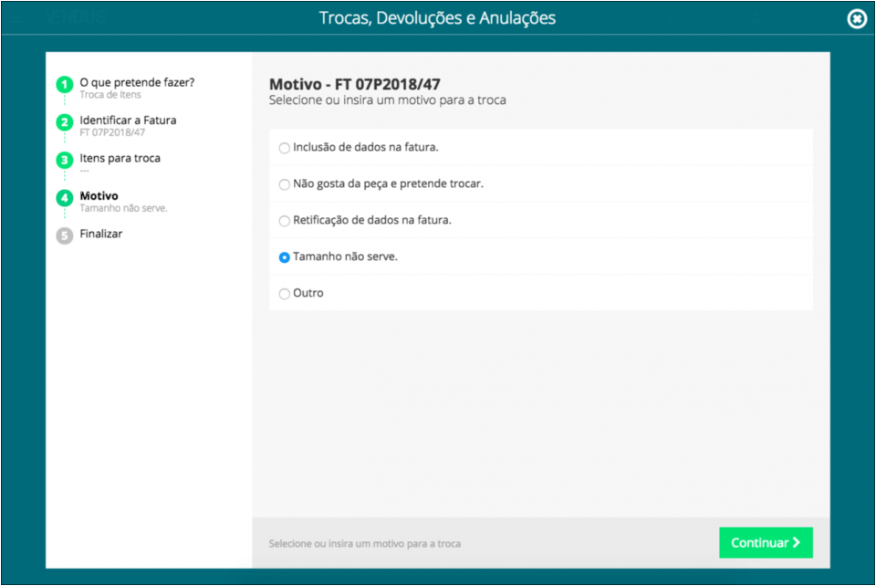Select 'Retificação de dados na fatura' radio option
The height and width of the screenshot is (586, 876).
click(285, 221)
